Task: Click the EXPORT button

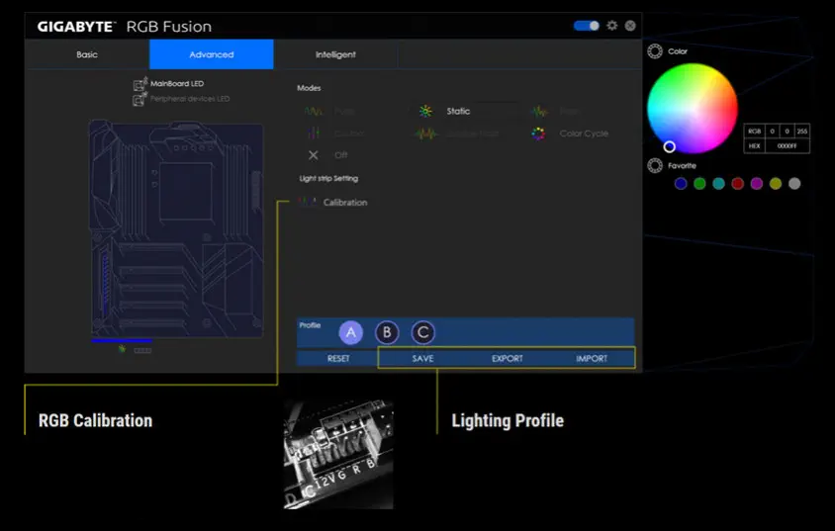Action: pyautogui.click(x=507, y=358)
